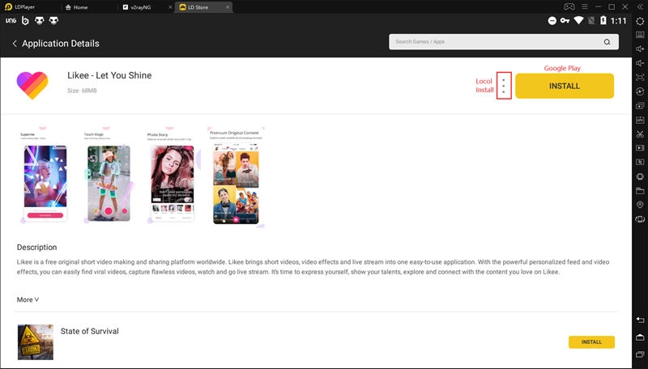Close the LD Store tab
Screen dimensions: 648x369
click(228, 7)
